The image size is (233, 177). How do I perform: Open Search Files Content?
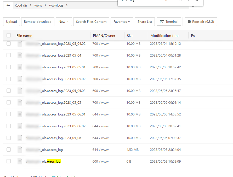click(x=91, y=21)
